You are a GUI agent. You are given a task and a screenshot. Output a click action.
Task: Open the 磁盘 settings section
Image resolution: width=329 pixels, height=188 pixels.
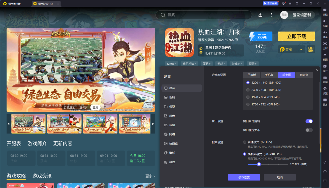click(182, 116)
